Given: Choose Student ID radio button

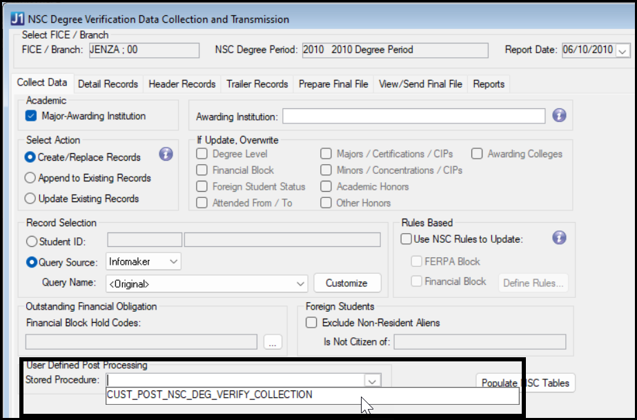Looking at the screenshot, I should [30, 241].
